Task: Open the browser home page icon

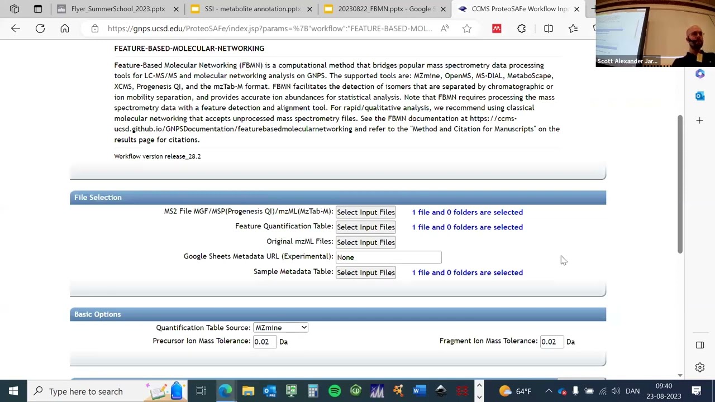Action: (x=65, y=28)
